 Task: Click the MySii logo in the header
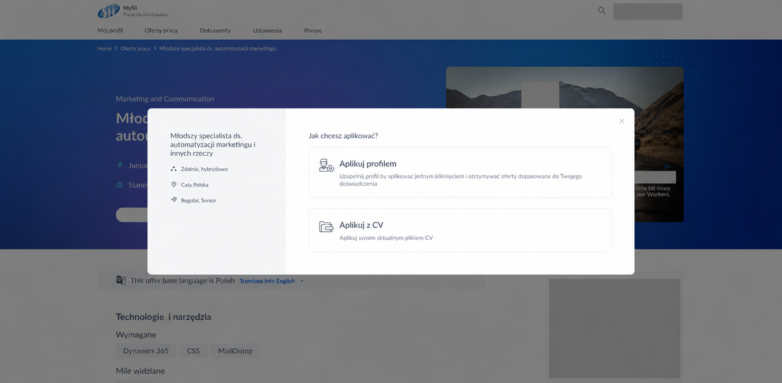(x=108, y=11)
